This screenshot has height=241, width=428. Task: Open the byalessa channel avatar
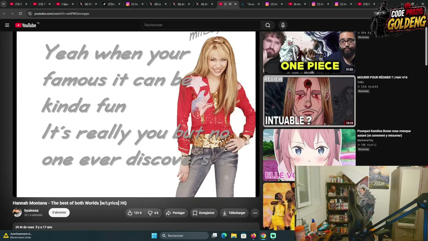[17, 213]
